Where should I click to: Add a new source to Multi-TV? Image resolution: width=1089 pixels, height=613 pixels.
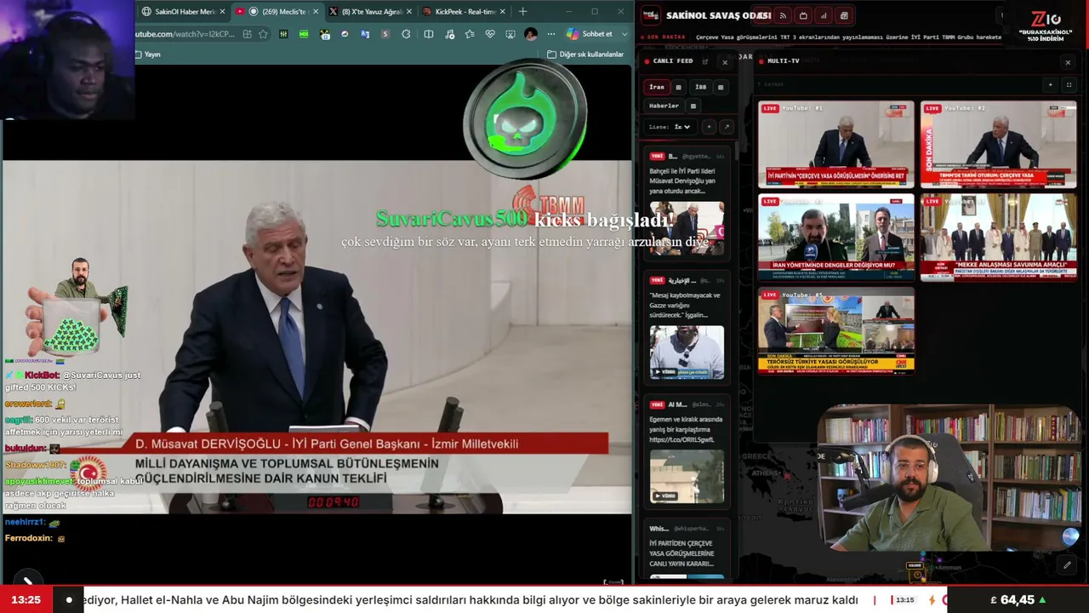tap(1050, 85)
